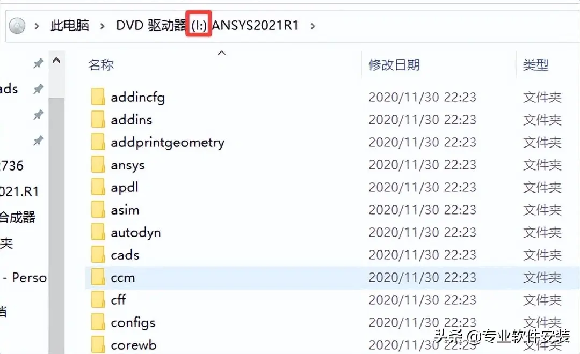Select the corewb folder icon
Image resolution: width=580 pixels, height=354 pixels.
98,345
